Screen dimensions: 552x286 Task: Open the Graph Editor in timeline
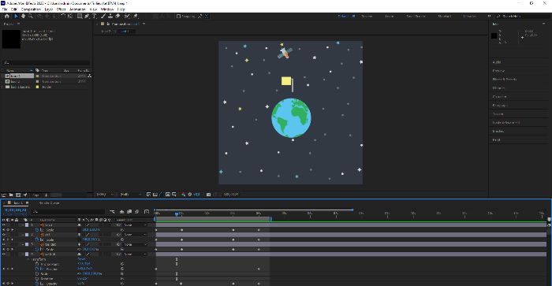pyautogui.click(x=147, y=211)
